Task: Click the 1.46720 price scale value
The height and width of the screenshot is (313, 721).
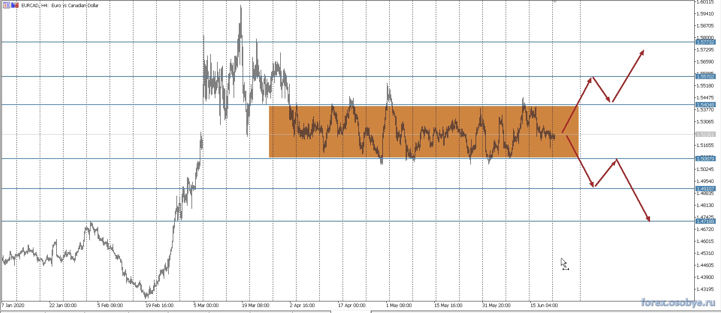Action: pos(705,229)
